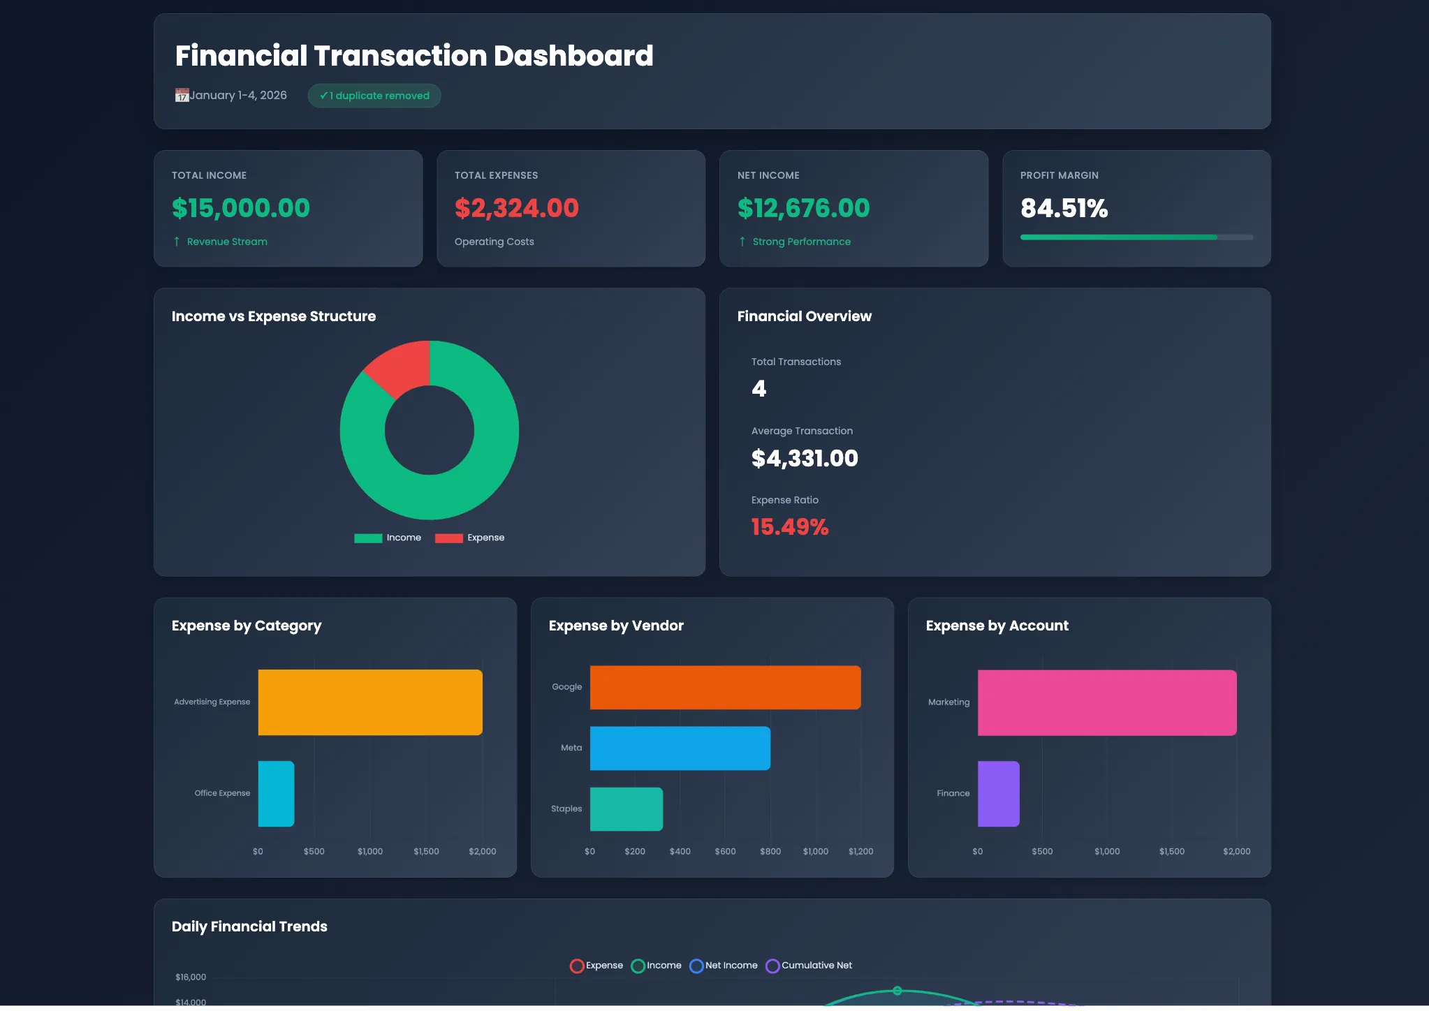Click the red Expense circle in trends legend
Screen dimensions: 1429x1011
pyautogui.click(x=577, y=966)
